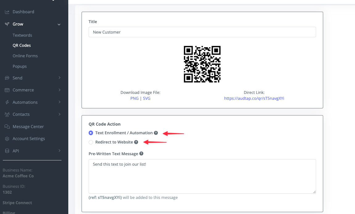Open Account Settings
The height and width of the screenshot is (214, 355).
click(x=28, y=139)
